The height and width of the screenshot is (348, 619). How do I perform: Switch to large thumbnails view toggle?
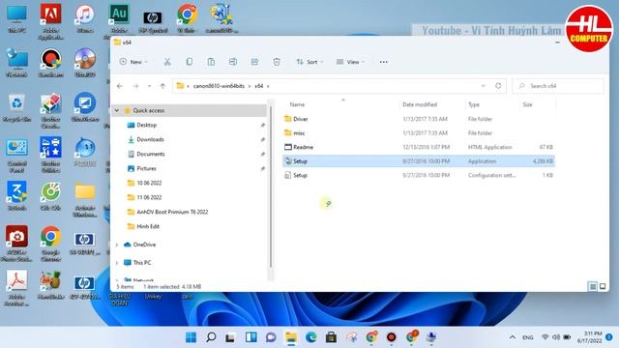pos(603,286)
